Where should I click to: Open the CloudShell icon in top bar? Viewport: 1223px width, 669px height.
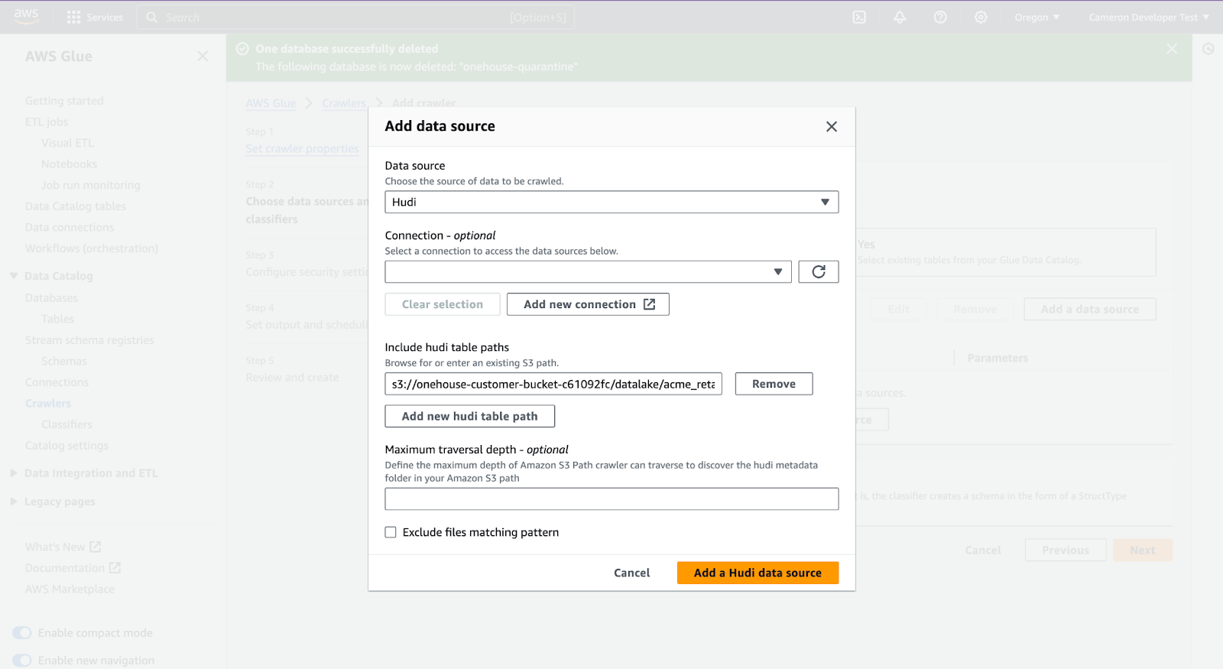point(859,17)
